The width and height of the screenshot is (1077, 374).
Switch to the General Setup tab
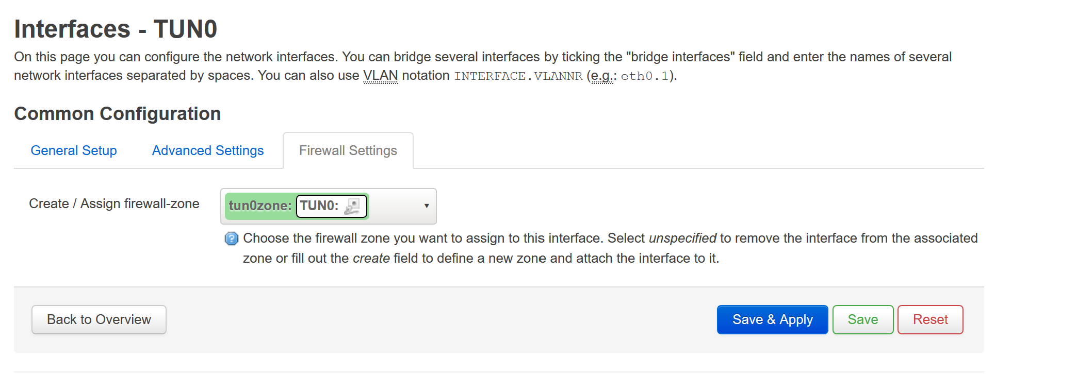click(74, 150)
